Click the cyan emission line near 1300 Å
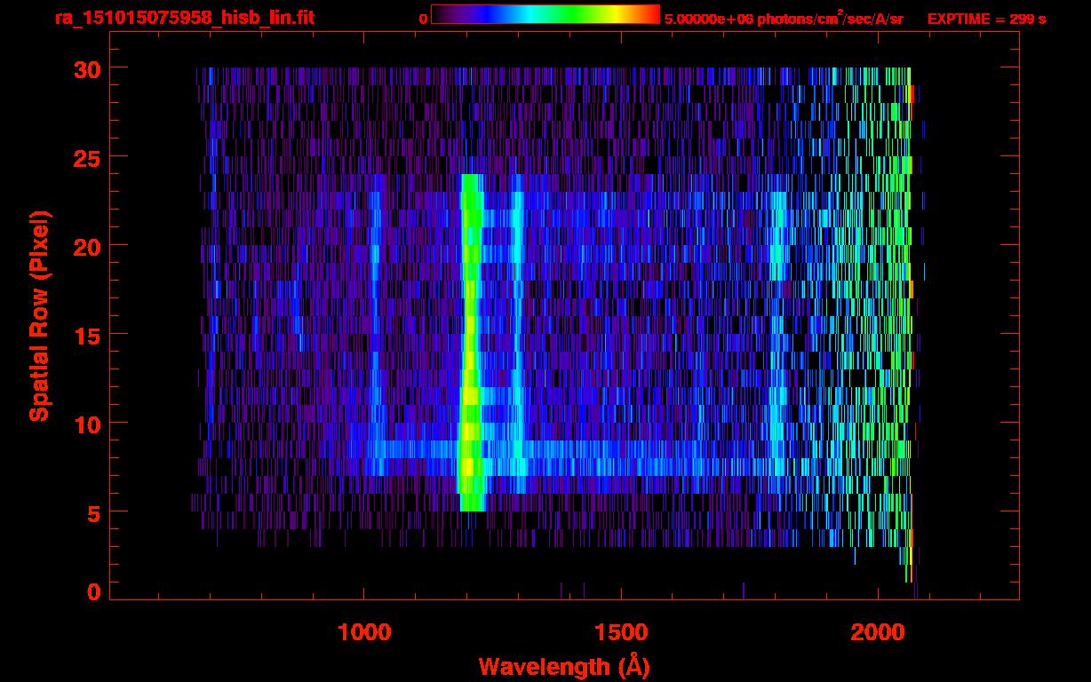This screenshot has width=1091, height=682. tap(517, 337)
